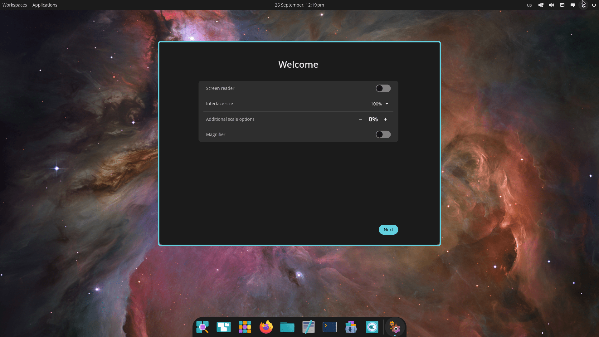
Task: Open the Applications menu
Action: coord(45,5)
